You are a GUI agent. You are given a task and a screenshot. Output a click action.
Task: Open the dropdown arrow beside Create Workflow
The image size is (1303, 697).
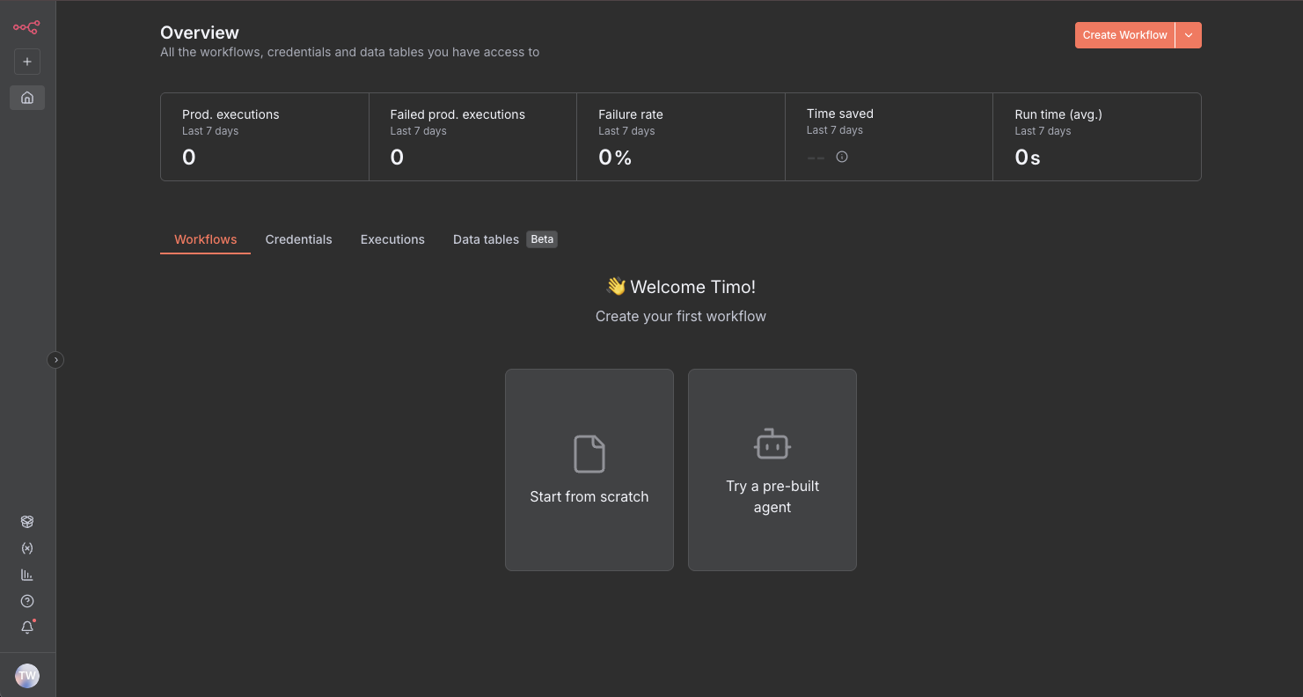[x=1189, y=35]
